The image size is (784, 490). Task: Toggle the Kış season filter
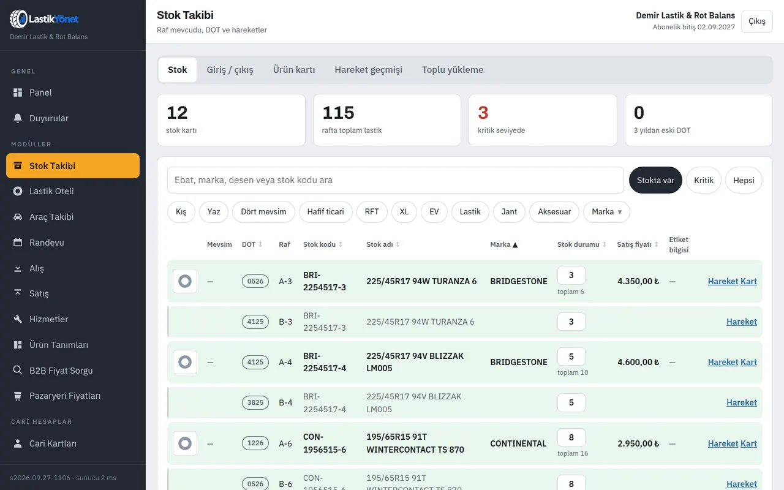point(181,211)
